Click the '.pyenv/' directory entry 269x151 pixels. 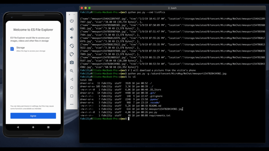tap(154, 99)
